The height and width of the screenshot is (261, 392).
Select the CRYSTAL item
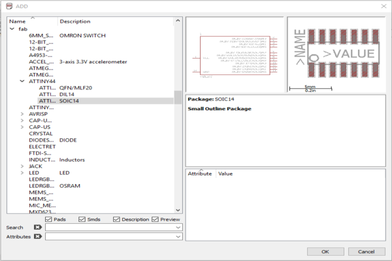[41, 133]
